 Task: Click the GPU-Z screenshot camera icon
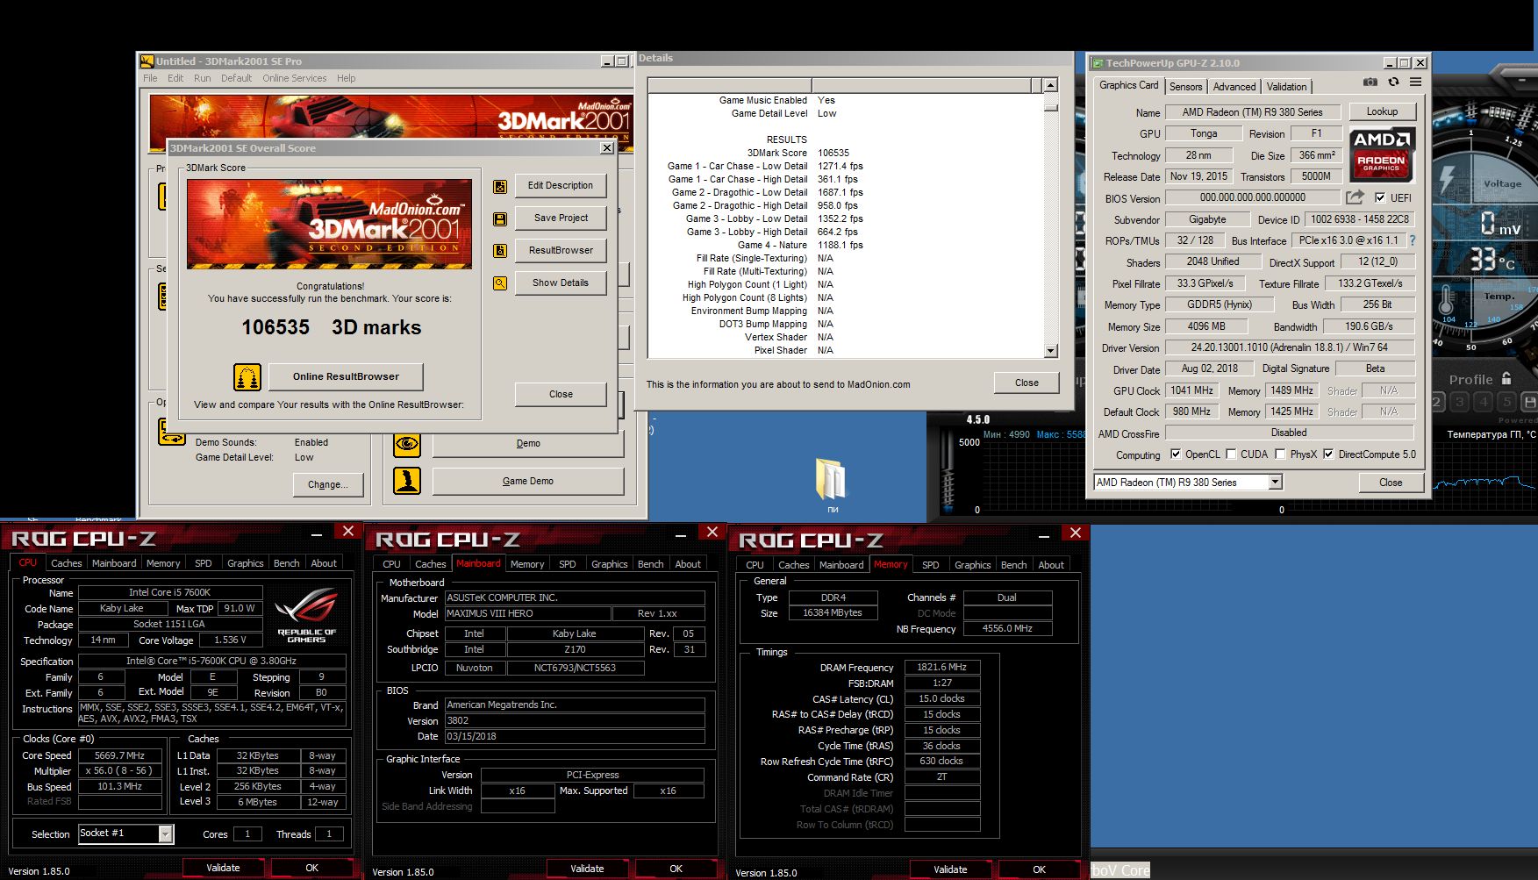[1370, 82]
